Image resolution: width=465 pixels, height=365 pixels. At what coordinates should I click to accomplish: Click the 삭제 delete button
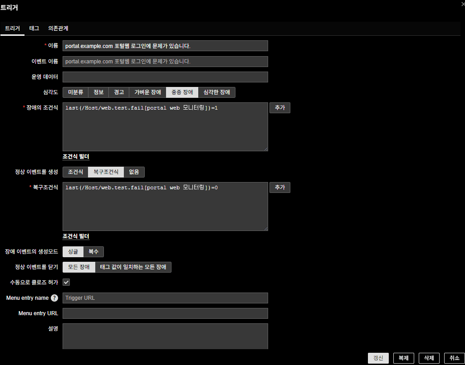(429, 358)
